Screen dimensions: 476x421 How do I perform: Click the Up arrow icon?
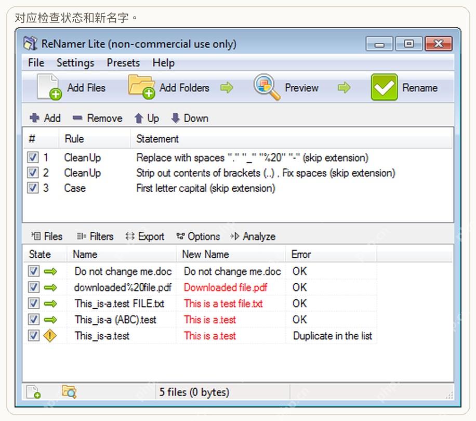pos(139,118)
